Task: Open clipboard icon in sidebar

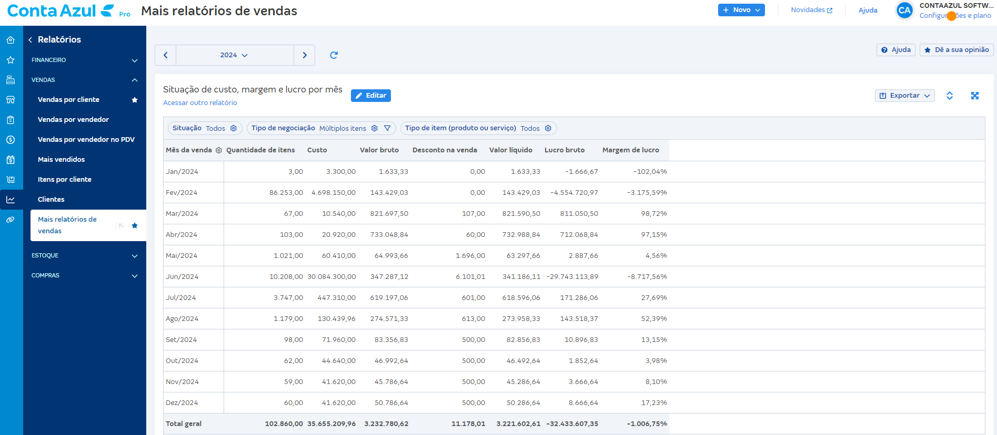Action: (11, 120)
